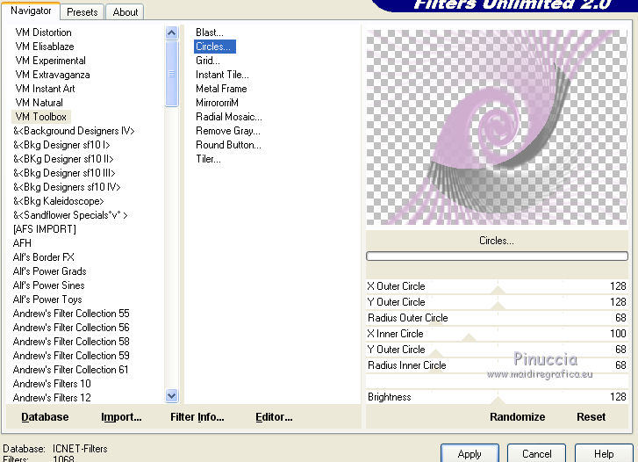Screen dimensions: 638x462
Task: Adjust the X Inner Circle slider
Action: pos(497,334)
